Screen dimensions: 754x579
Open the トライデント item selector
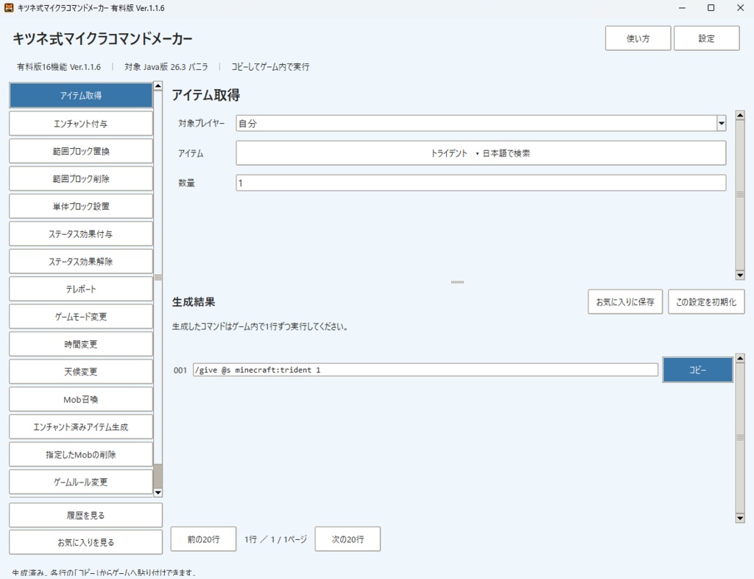coord(480,153)
